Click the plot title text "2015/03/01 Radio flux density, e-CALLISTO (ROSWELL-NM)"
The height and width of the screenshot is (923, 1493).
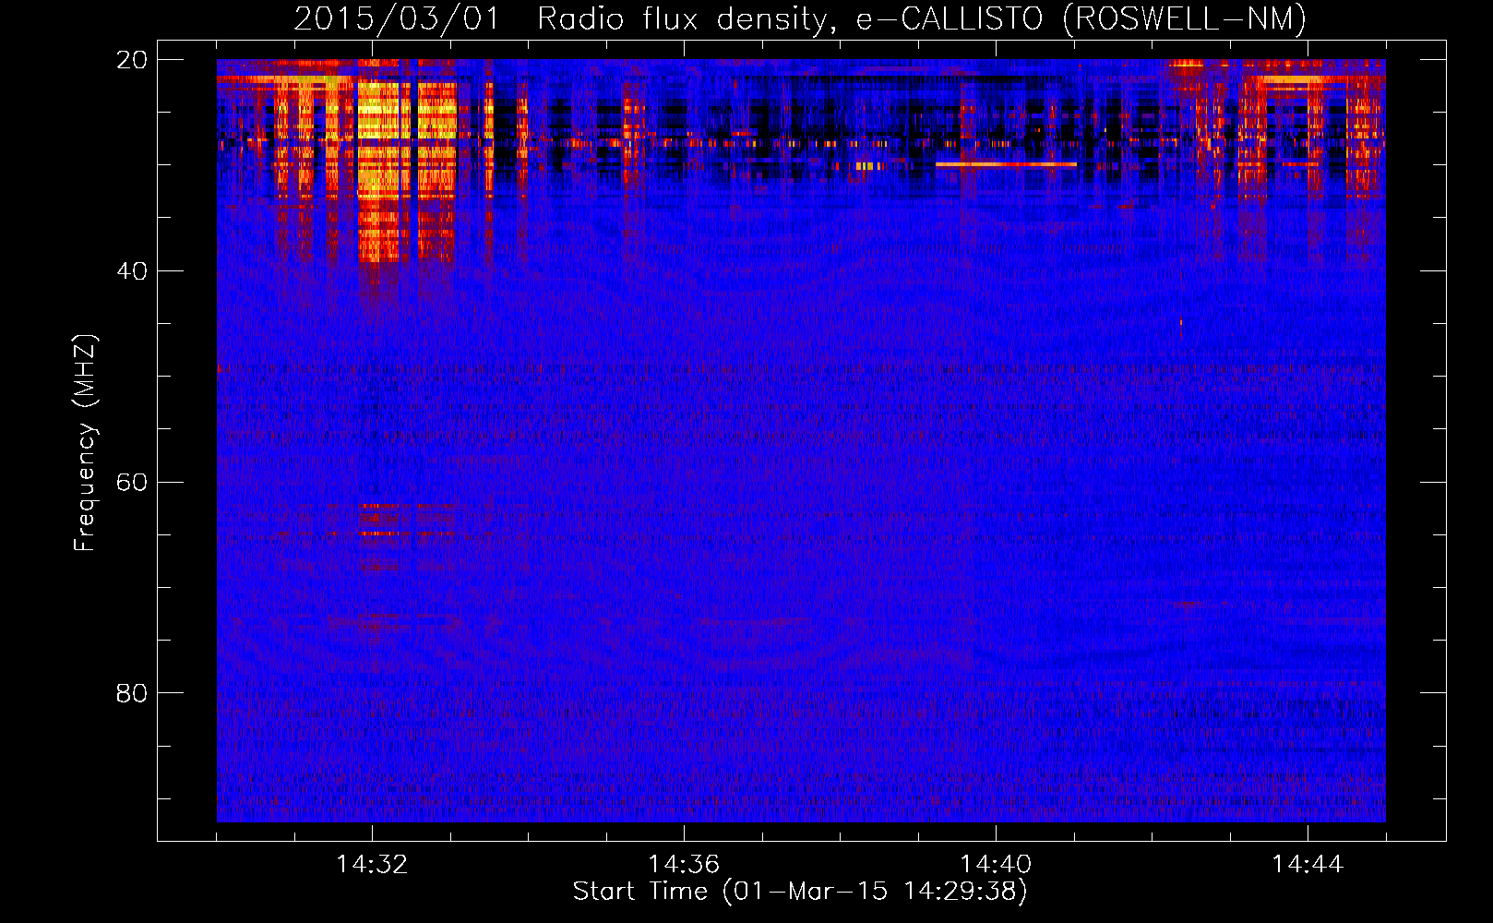(800, 18)
